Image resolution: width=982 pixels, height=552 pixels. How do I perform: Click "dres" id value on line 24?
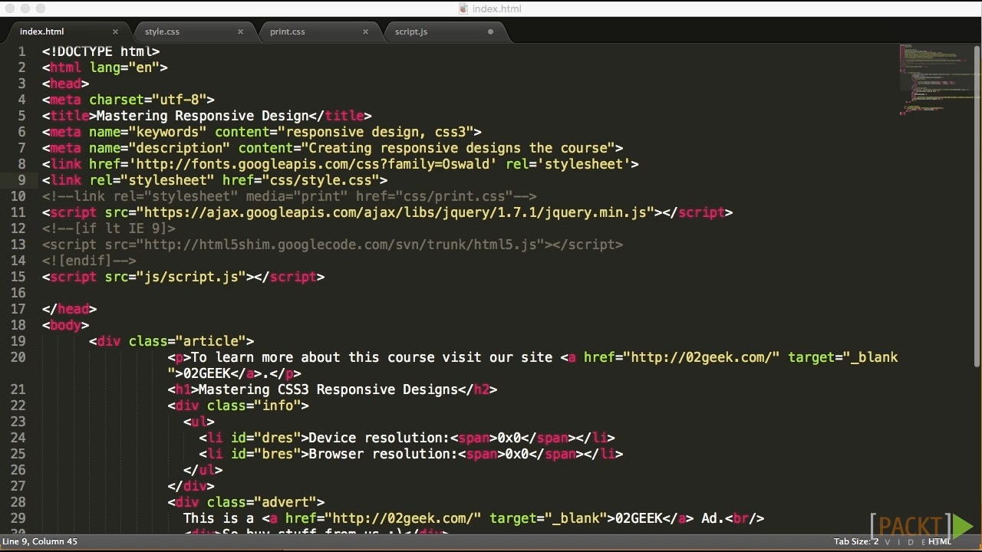click(x=278, y=438)
